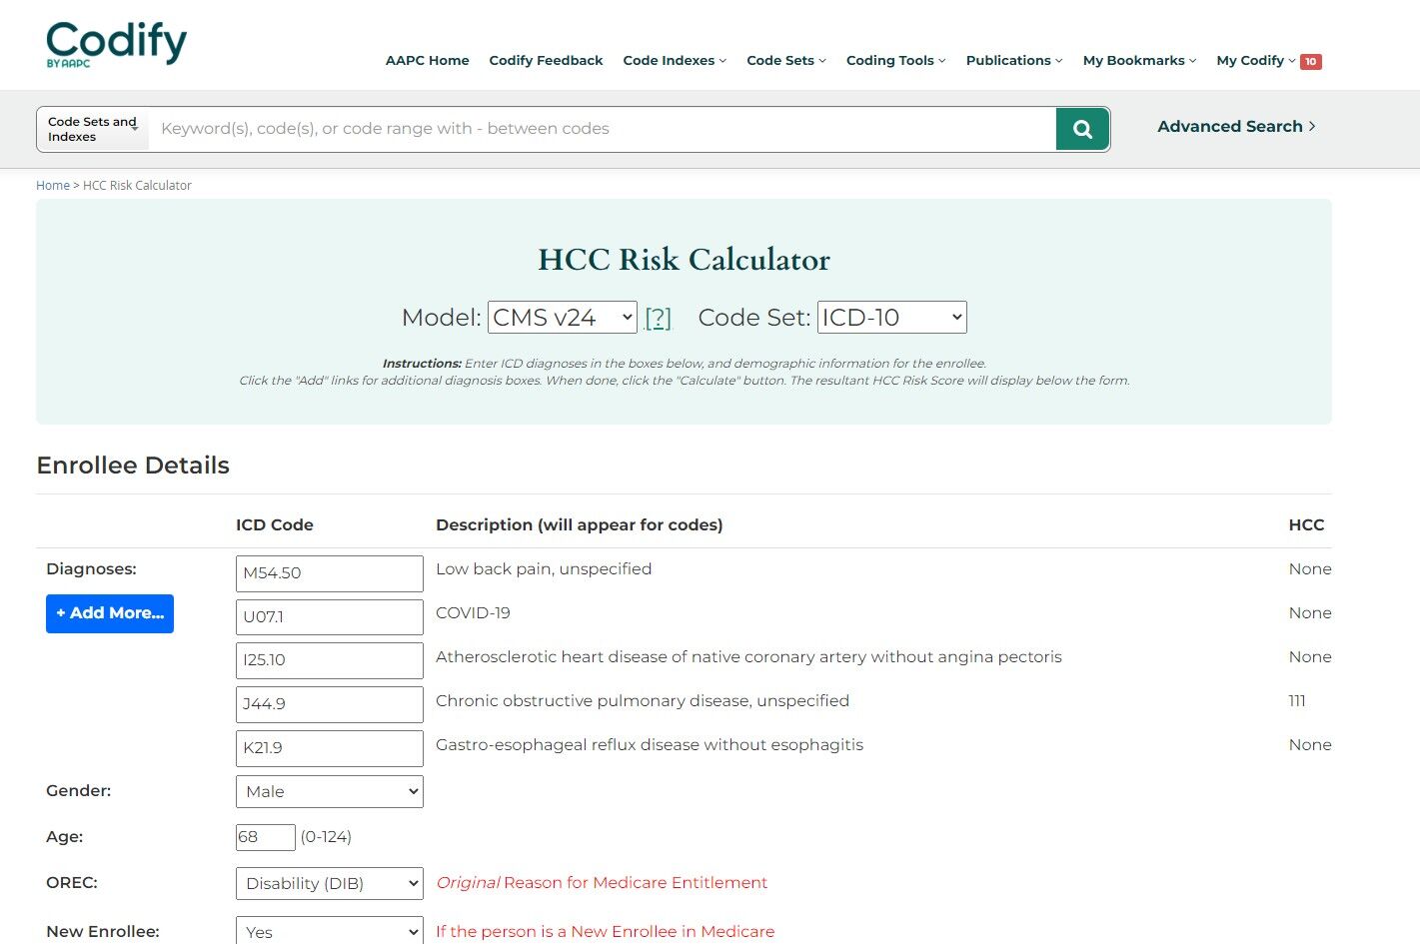Image resolution: width=1420 pixels, height=944 pixels.
Task: Click the ICD code field containing I25.10
Action: [330, 660]
